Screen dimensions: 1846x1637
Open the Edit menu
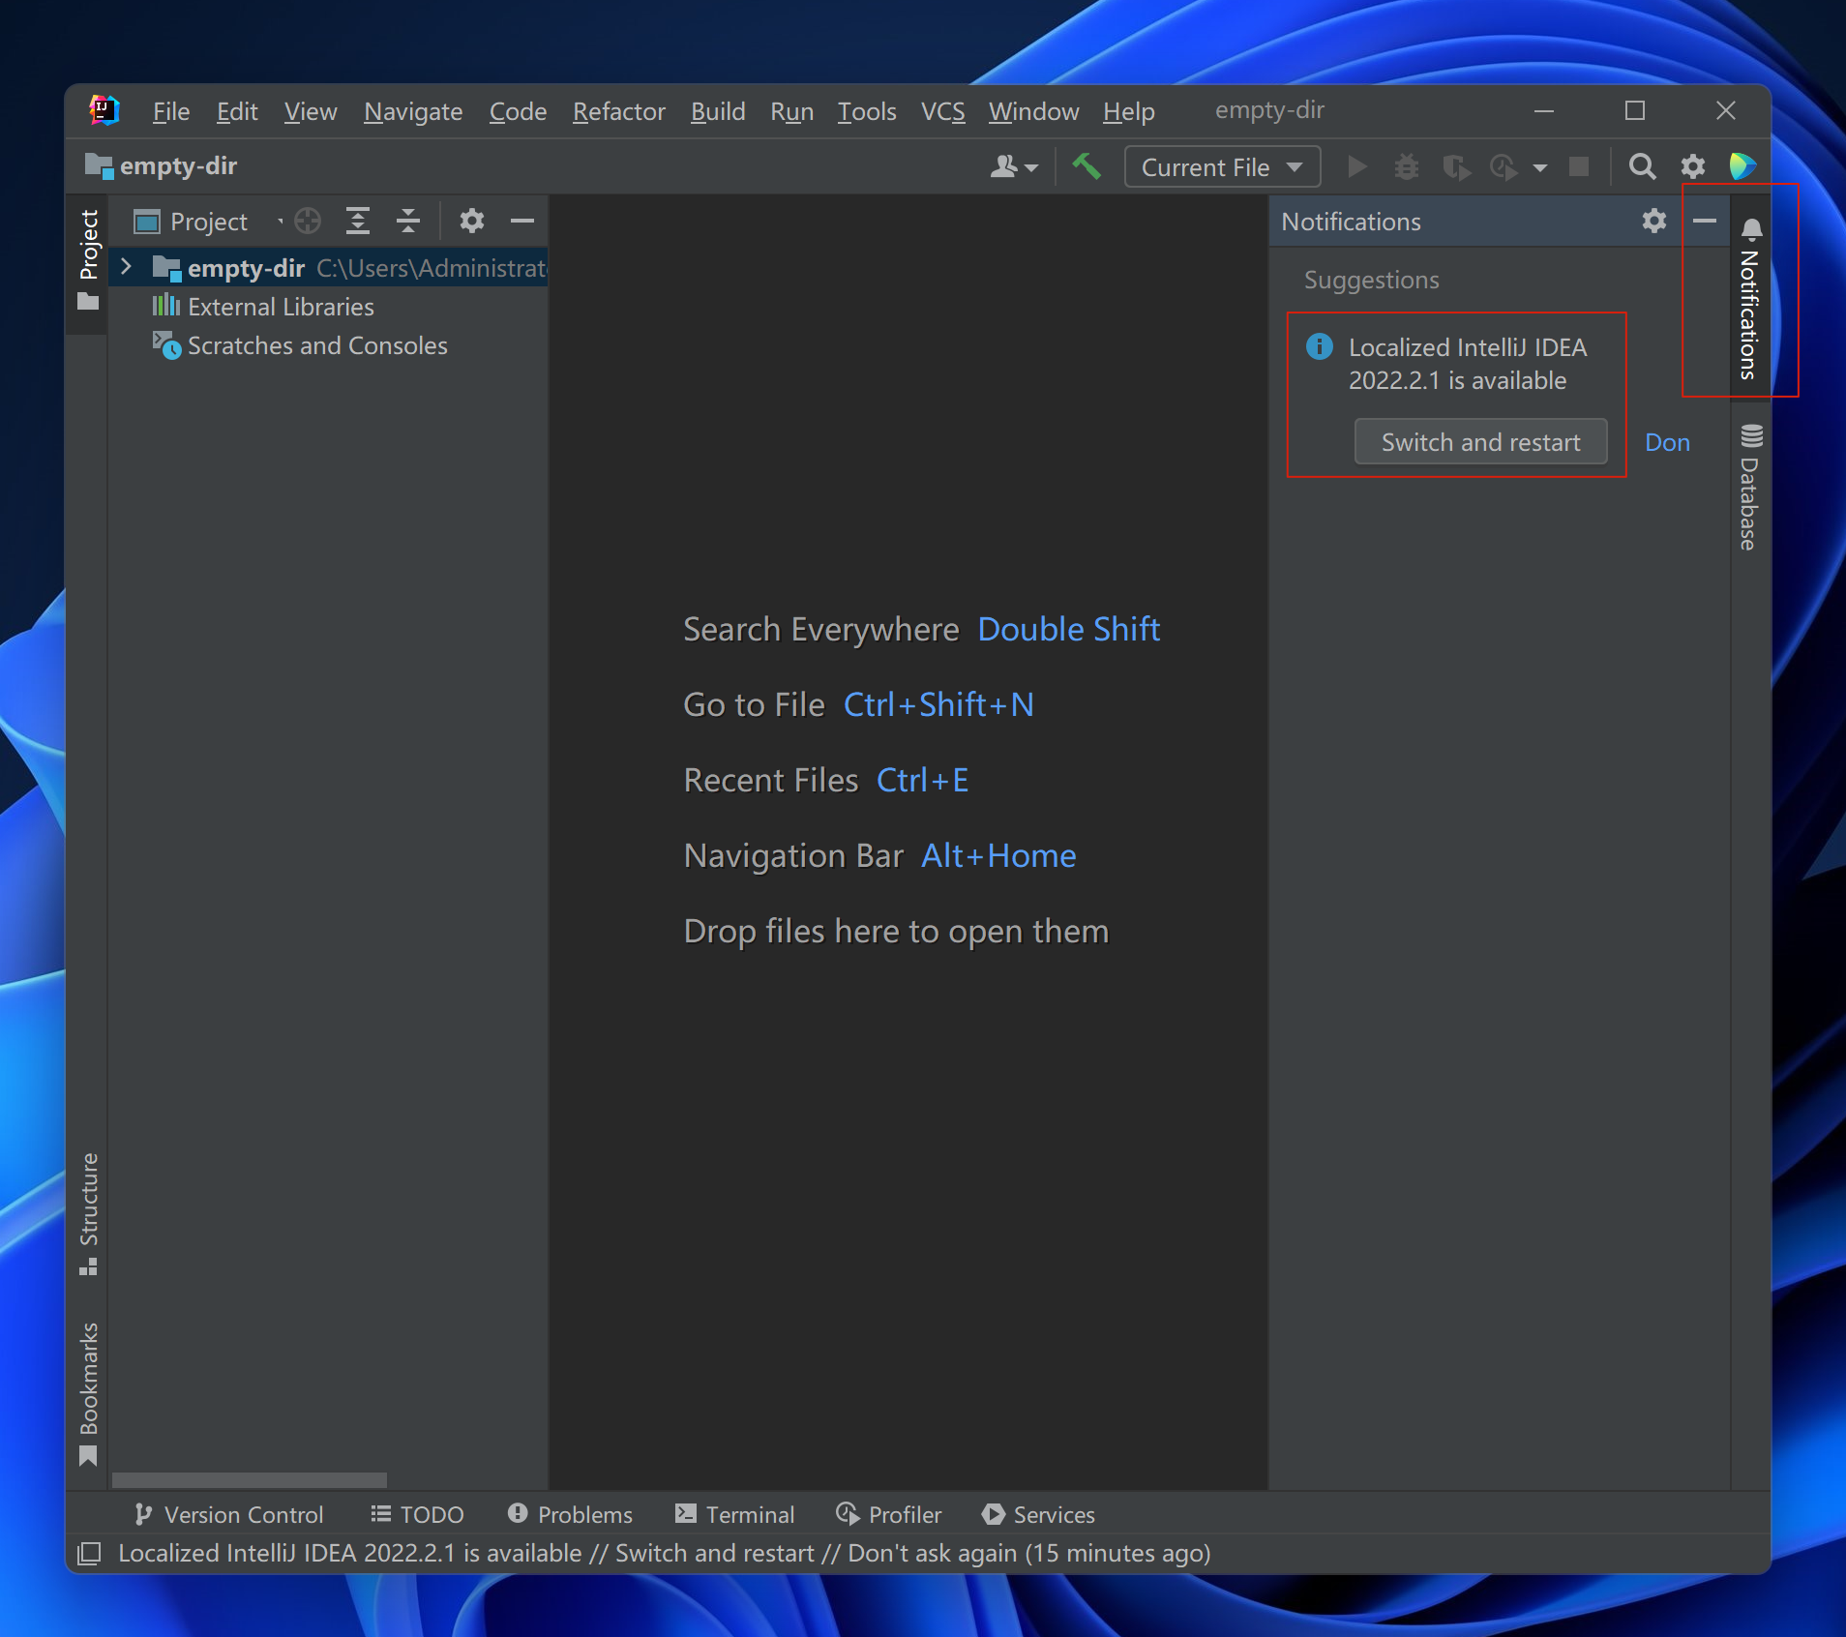coord(237,111)
